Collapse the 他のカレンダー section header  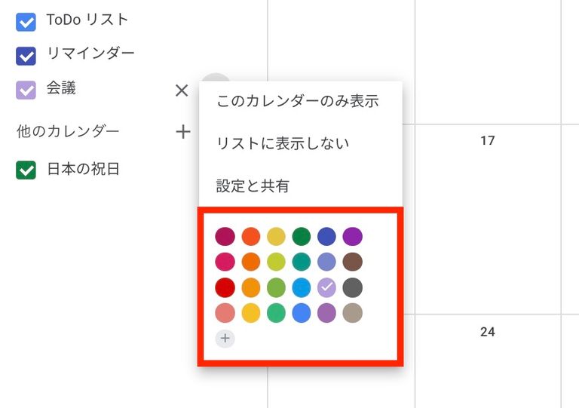point(68,131)
